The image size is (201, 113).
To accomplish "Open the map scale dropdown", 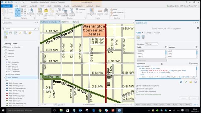I will pyautogui.click(x=53, y=105).
